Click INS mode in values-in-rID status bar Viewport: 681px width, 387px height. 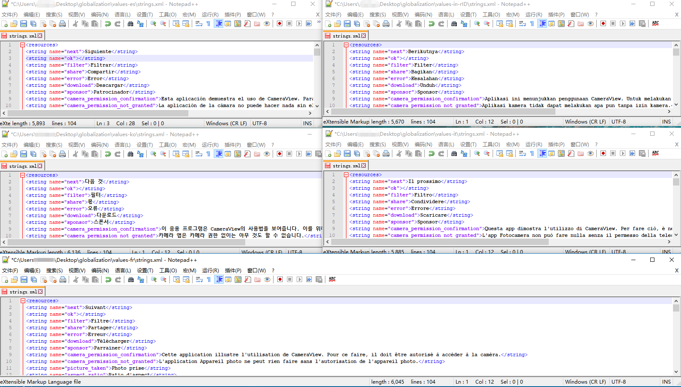pyautogui.click(x=666, y=121)
